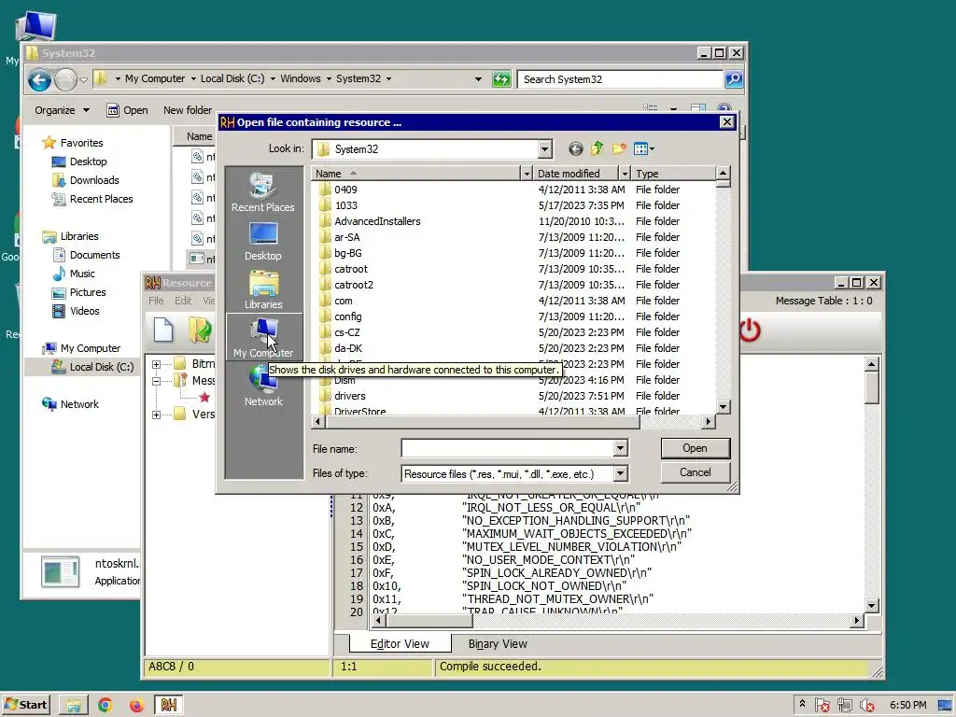
Task: Select Desktop in dialog places bar
Action: click(263, 241)
